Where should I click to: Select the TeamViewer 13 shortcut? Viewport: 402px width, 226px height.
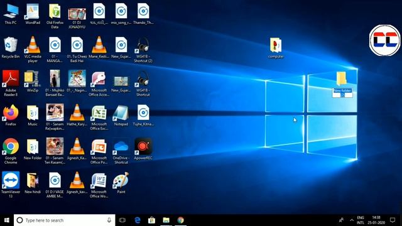pyautogui.click(x=11, y=185)
